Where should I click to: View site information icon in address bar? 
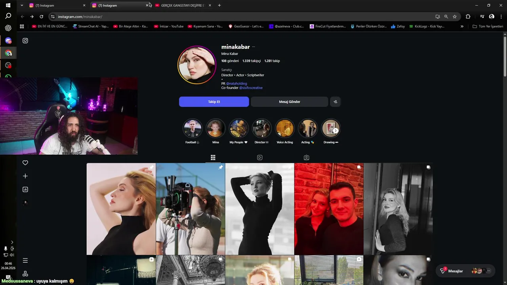pos(53,17)
